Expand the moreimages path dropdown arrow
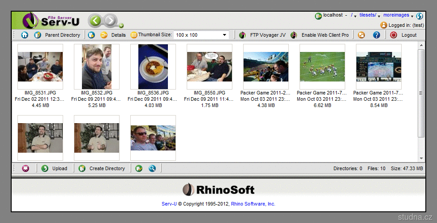Viewport: 437px width, 223px height. pyautogui.click(x=412, y=17)
